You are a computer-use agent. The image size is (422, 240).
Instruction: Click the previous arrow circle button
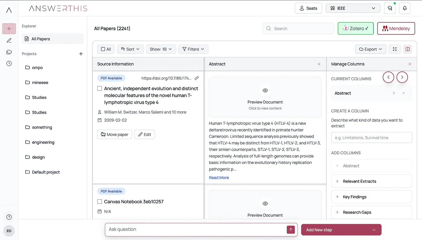(x=388, y=77)
